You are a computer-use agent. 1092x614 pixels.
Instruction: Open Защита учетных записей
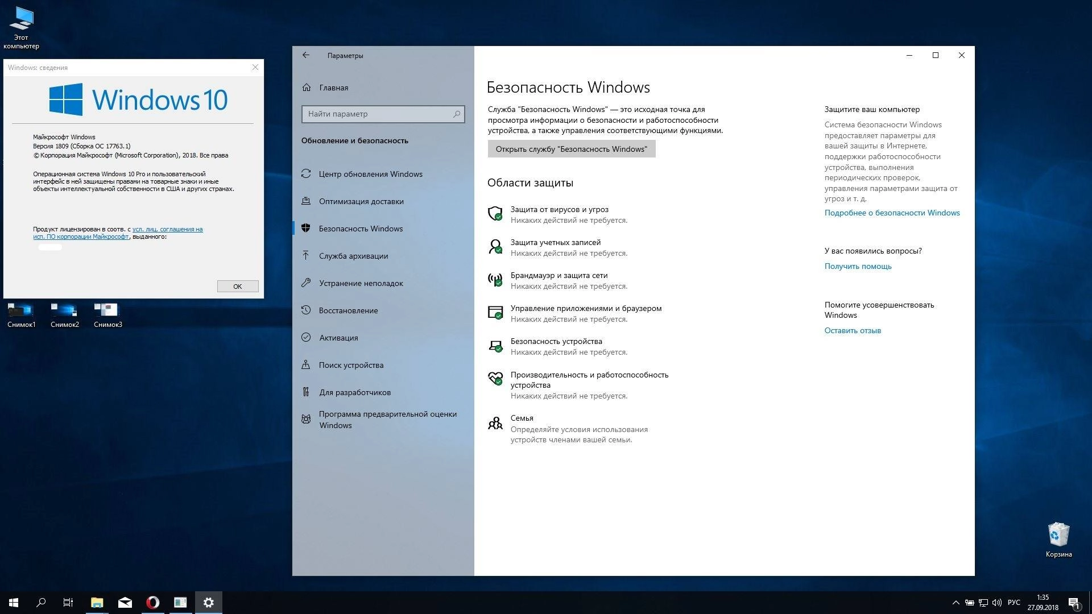(556, 242)
